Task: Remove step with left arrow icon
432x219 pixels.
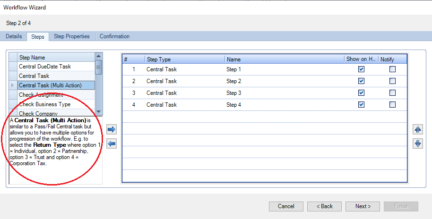Action: click(x=112, y=143)
